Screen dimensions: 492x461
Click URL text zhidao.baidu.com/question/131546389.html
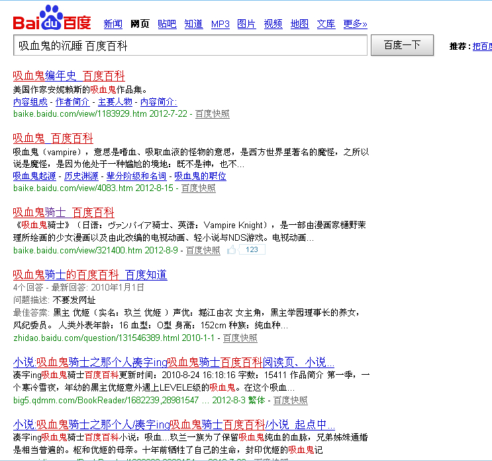tap(96, 338)
